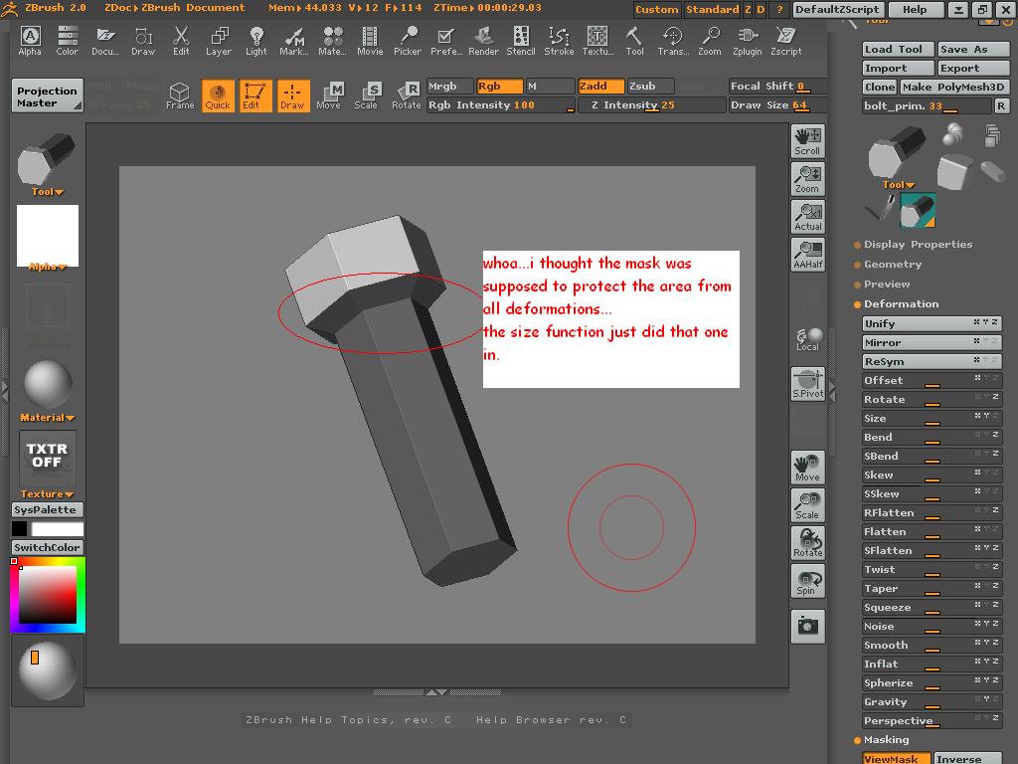Screen dimensions: 1018x764
Task: Click the SwitchColor button
Action: [x=48, y=548]
